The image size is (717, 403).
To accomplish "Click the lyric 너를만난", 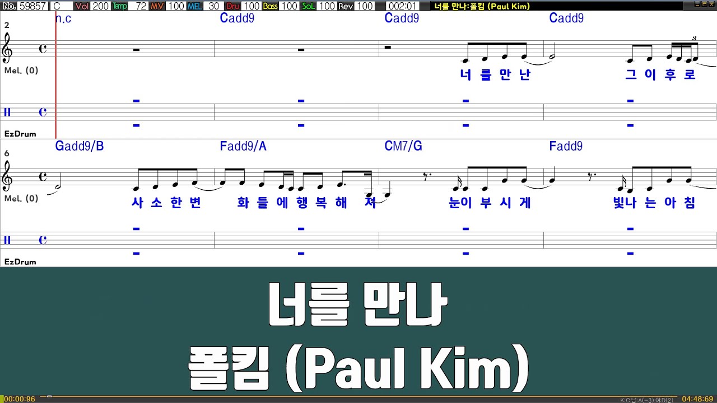I will (495, 75).
